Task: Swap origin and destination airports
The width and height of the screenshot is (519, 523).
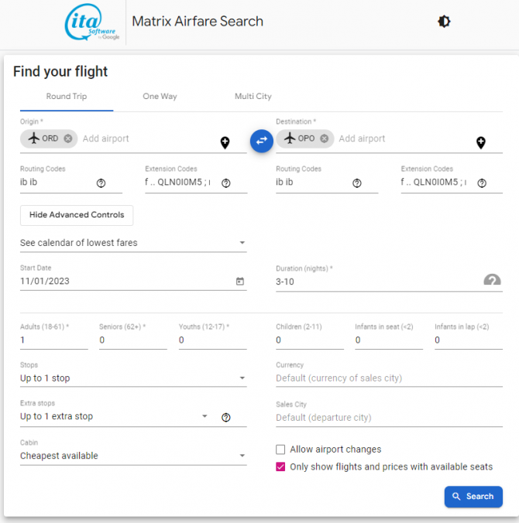Action: (x=262, y=141)
